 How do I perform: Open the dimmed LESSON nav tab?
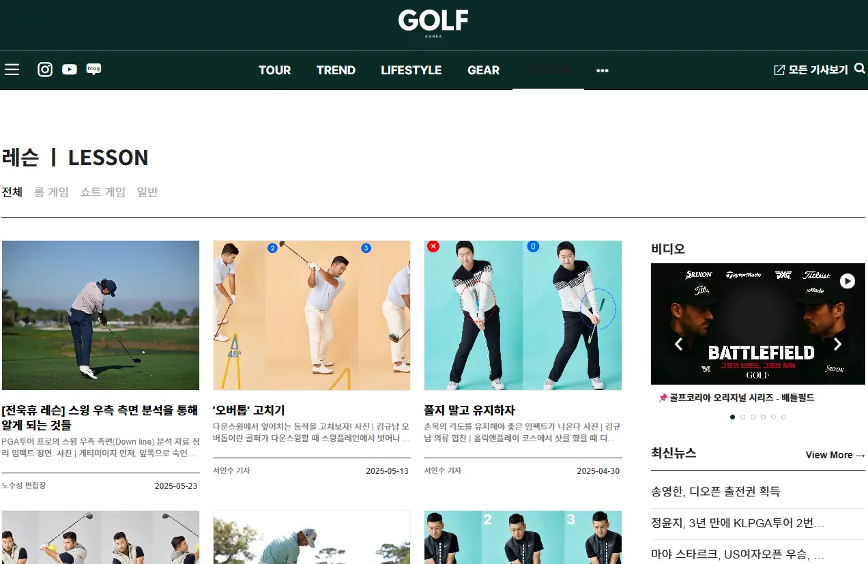[x=548, y=70]
